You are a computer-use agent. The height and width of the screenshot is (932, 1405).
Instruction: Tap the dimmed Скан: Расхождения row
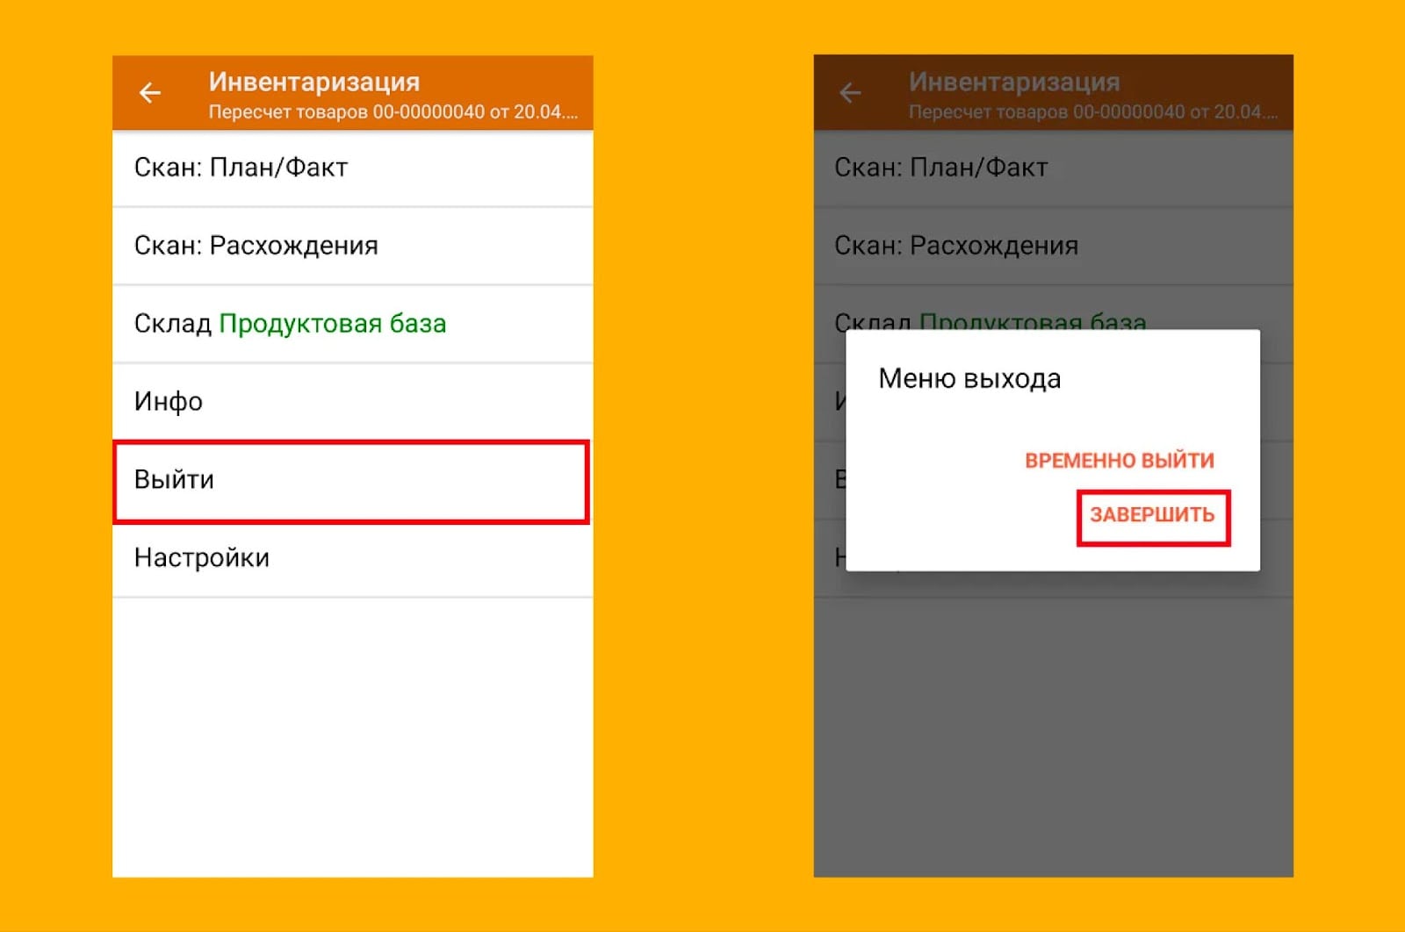[x=955, y=246]
